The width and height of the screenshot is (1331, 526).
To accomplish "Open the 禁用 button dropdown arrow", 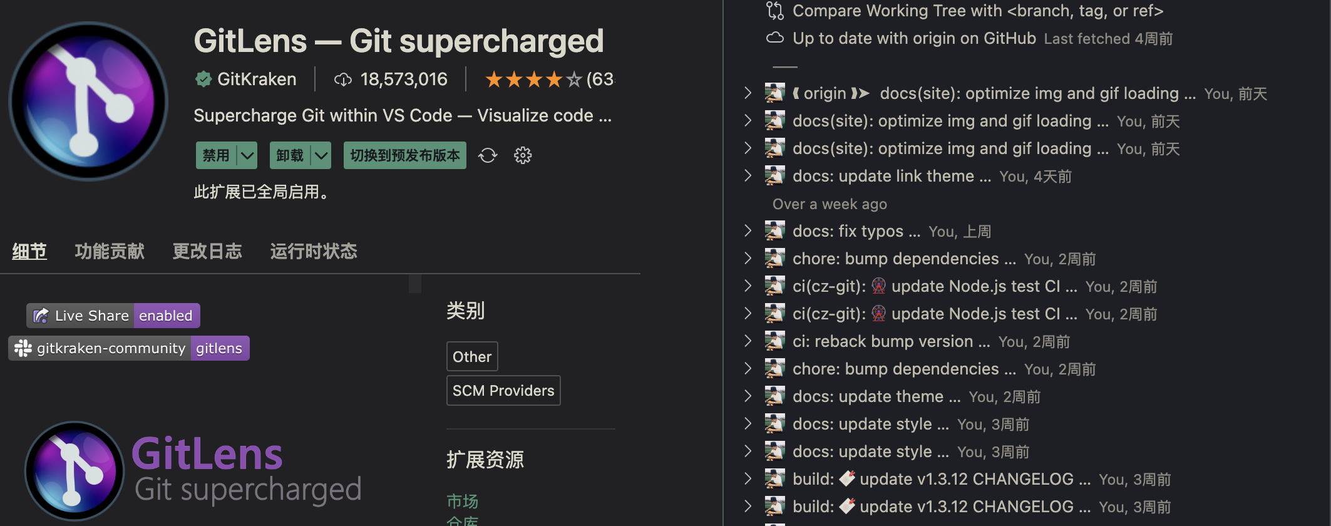I will pos(247,155).
